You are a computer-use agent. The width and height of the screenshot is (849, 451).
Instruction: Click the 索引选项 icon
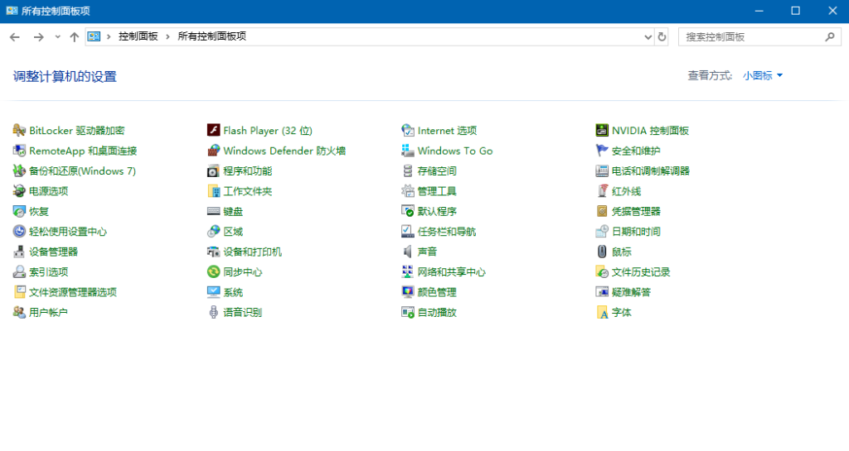click(x=19, y=271)
